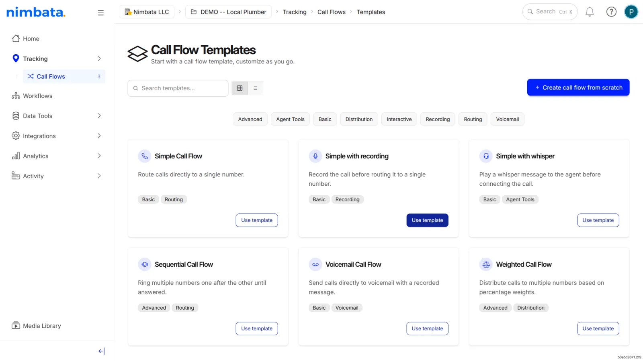Click the microphone icon on Simple with recording

pos(315,156)
